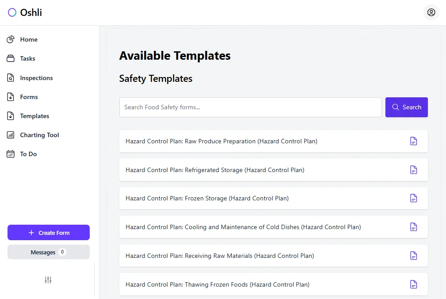Click the purple Search button
446x299 pixels.
(x=406, y=107)
